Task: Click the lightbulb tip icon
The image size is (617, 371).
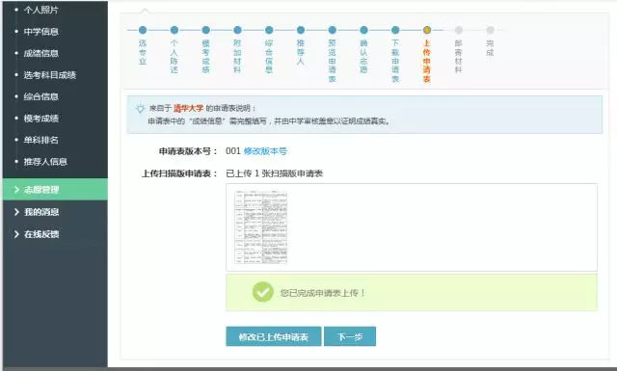Action: point(140,108)
